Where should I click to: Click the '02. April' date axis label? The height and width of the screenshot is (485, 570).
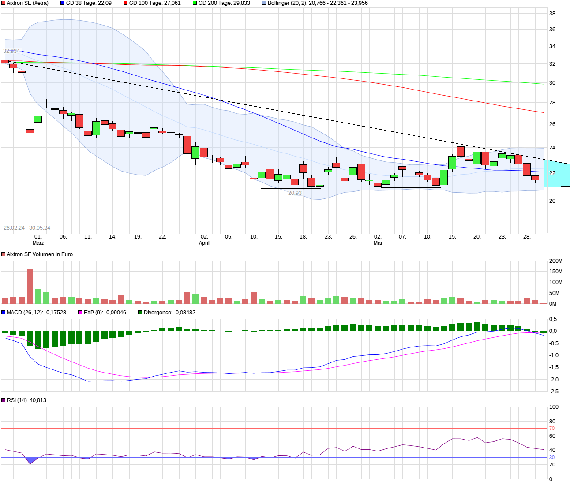click(x=204, y=240)
